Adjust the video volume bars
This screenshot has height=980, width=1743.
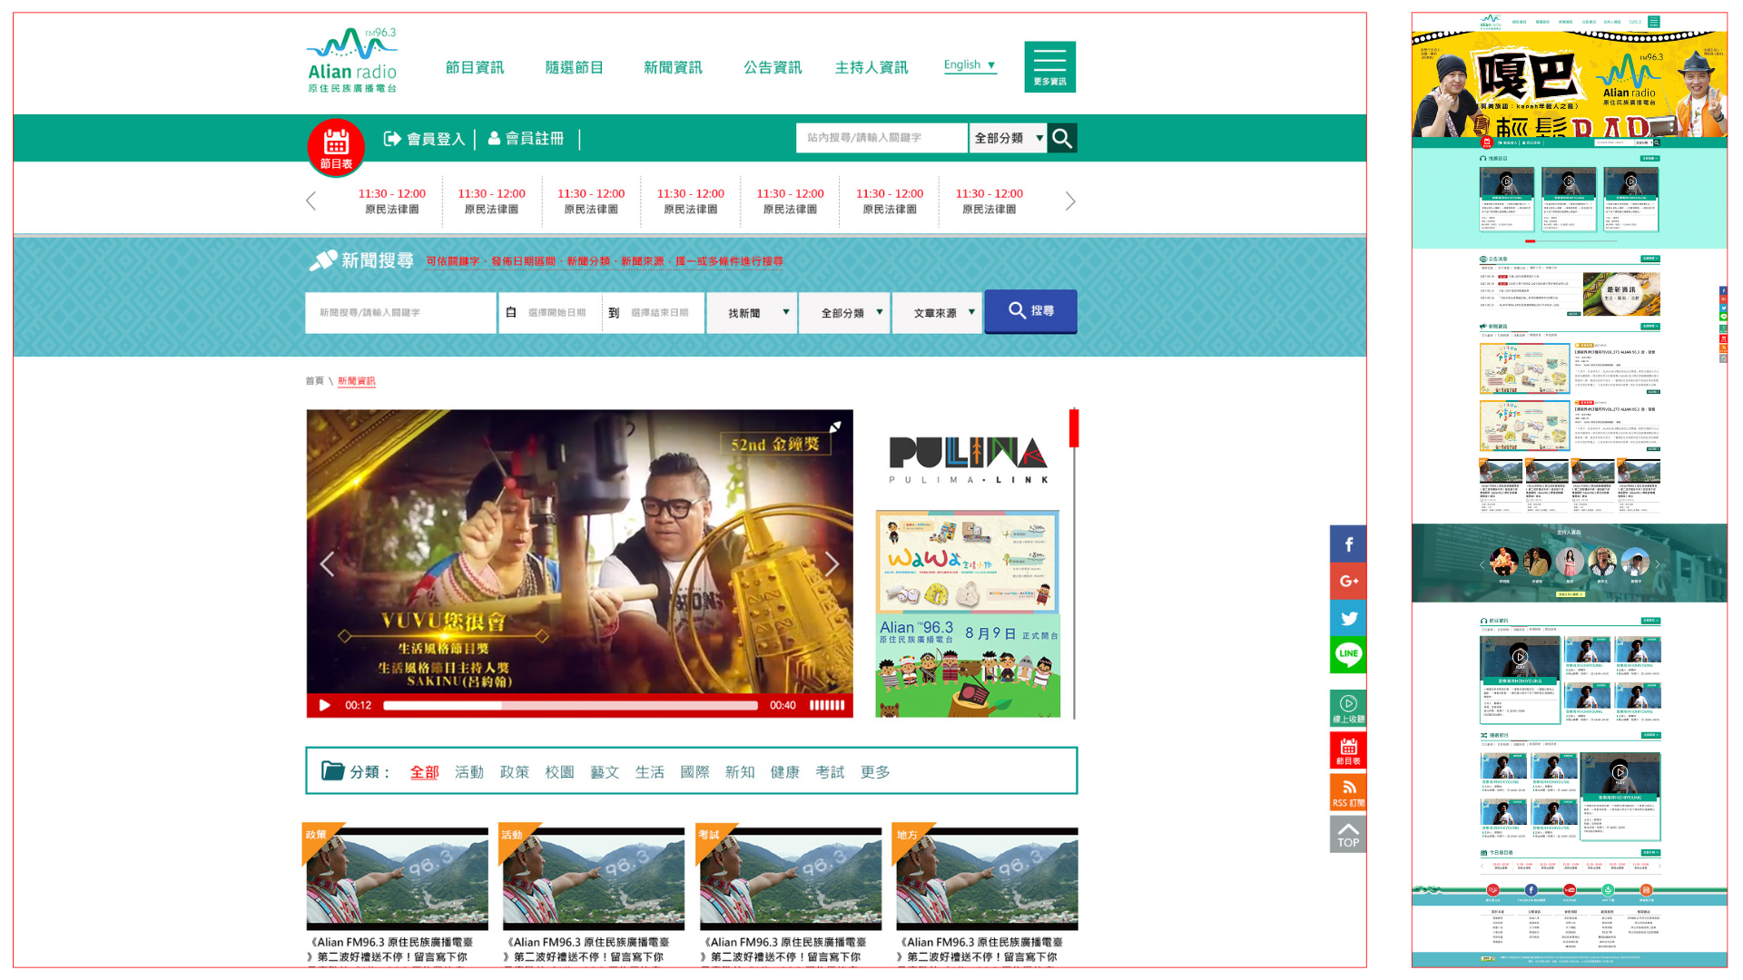click(827, 705)
